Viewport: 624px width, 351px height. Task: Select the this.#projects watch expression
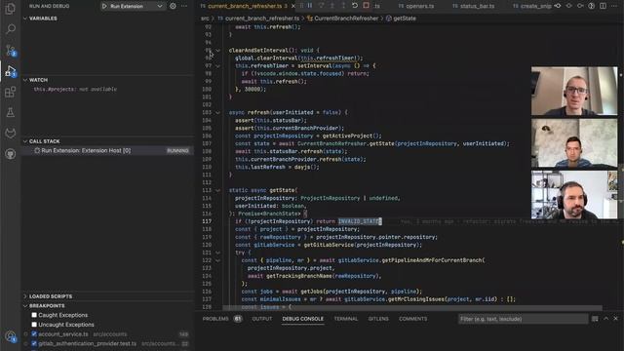pos(75,89)
